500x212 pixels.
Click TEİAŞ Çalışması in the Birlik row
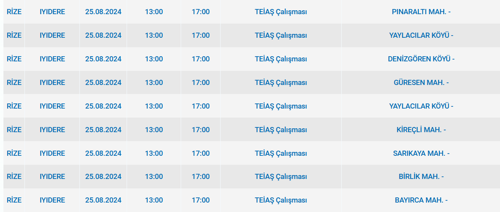click(281, 176)
